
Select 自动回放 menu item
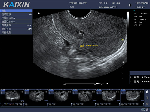tap(16, 14)
